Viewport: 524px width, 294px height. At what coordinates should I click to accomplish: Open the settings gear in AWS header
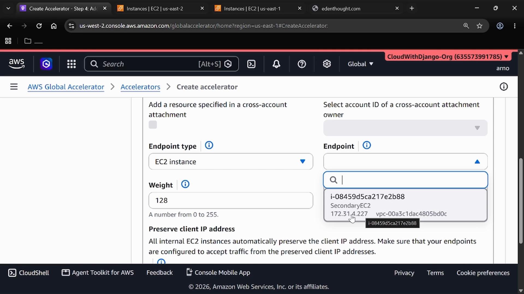click(327, 64)
